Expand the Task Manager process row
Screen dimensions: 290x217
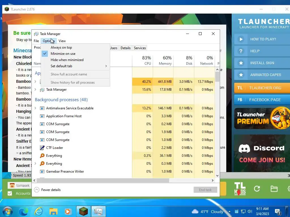[x=35, y=90]
